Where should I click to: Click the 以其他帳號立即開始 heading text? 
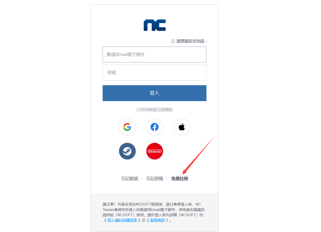click(155, 110)
